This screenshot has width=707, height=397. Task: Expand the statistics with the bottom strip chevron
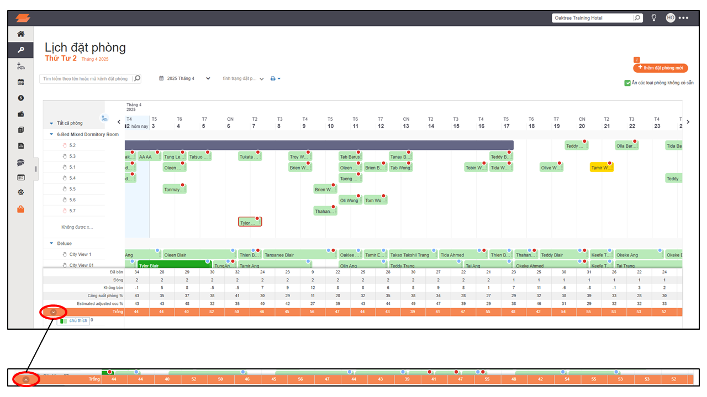pyautogui.click(x=26, y=379)
